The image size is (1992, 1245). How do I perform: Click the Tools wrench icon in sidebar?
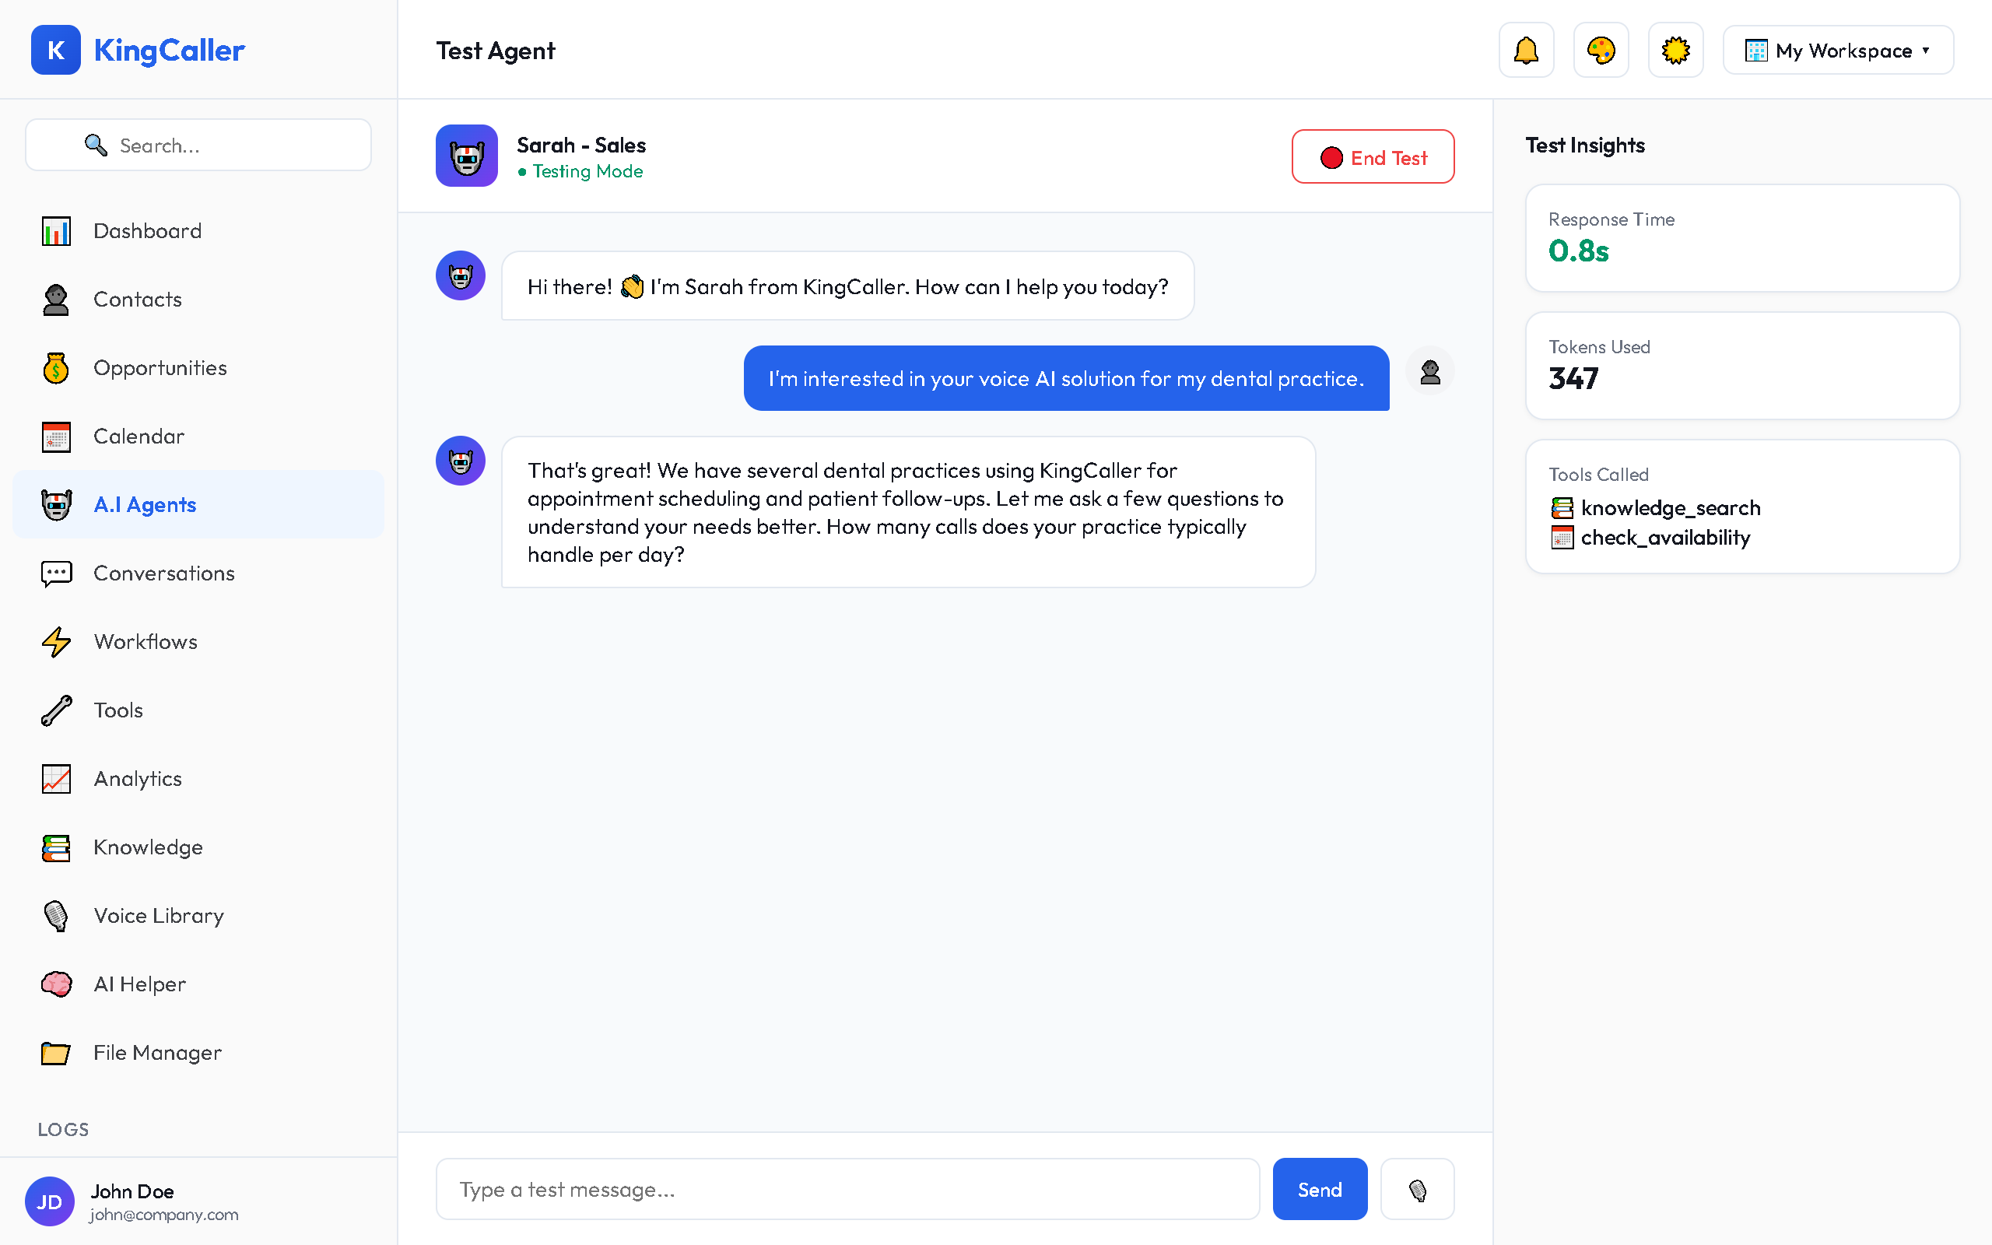[x=55, y=710]
